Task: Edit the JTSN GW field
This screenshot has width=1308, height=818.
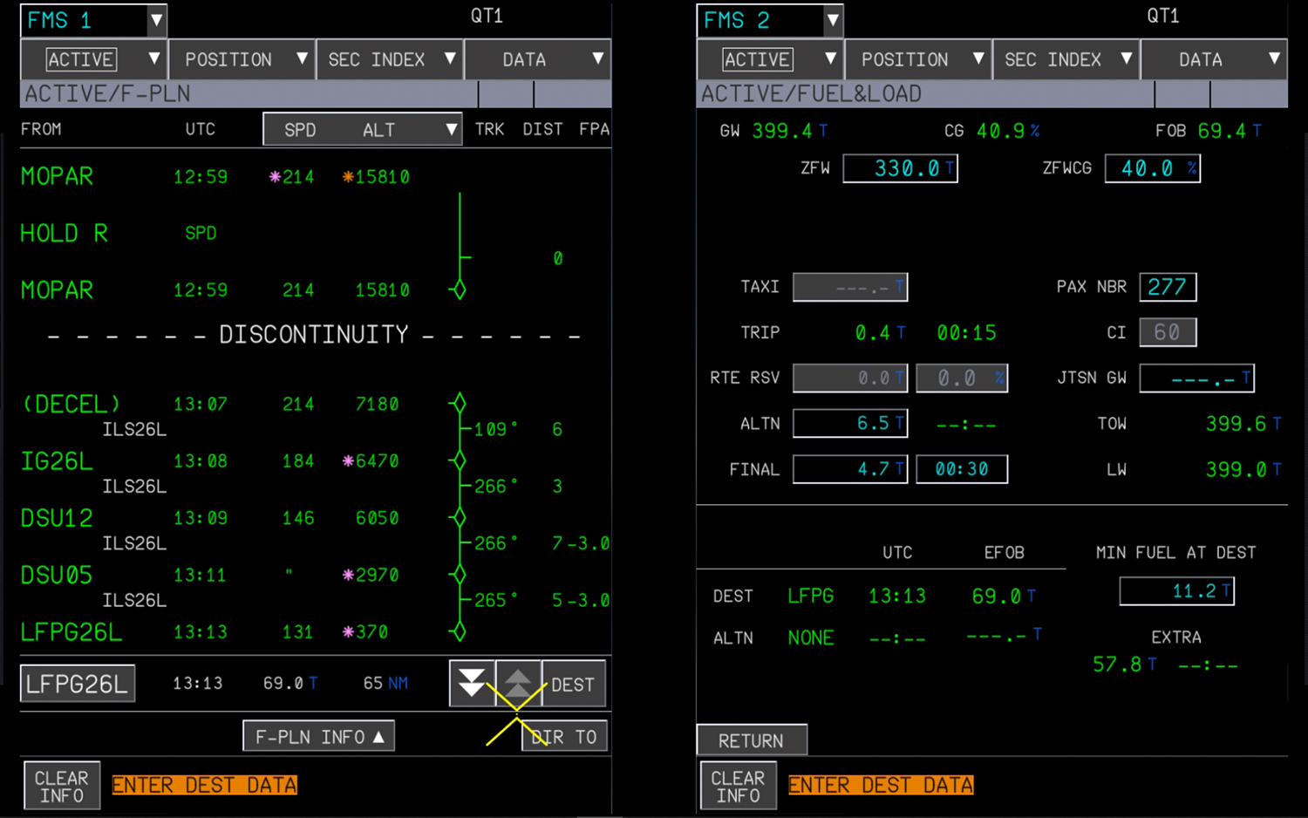Action: (1196, 378)
